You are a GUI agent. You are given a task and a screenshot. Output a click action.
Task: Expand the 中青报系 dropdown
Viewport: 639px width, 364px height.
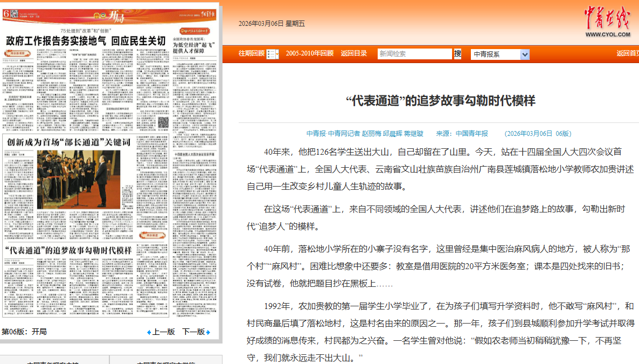point(525,54)
